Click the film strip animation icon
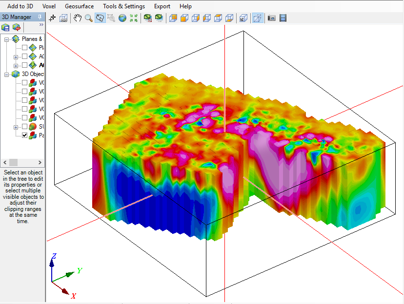Screen dimensions: 404x304 click(x=283, y=18)
